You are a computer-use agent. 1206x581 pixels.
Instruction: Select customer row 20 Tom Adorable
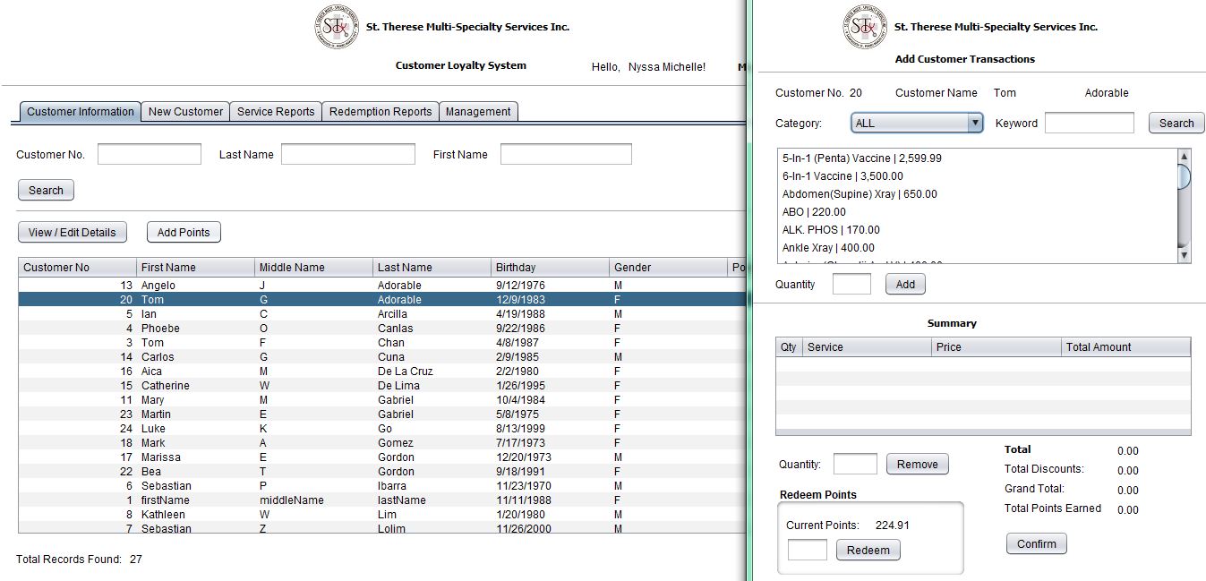click(x=382, y=300)
